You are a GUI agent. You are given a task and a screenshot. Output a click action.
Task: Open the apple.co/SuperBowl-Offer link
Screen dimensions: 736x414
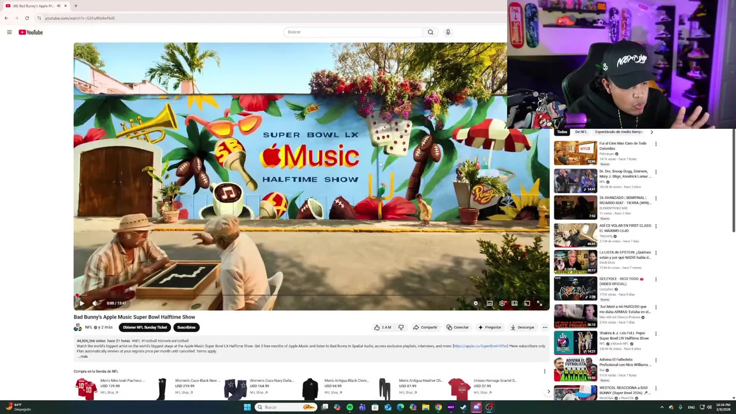(x=480, y=346)
